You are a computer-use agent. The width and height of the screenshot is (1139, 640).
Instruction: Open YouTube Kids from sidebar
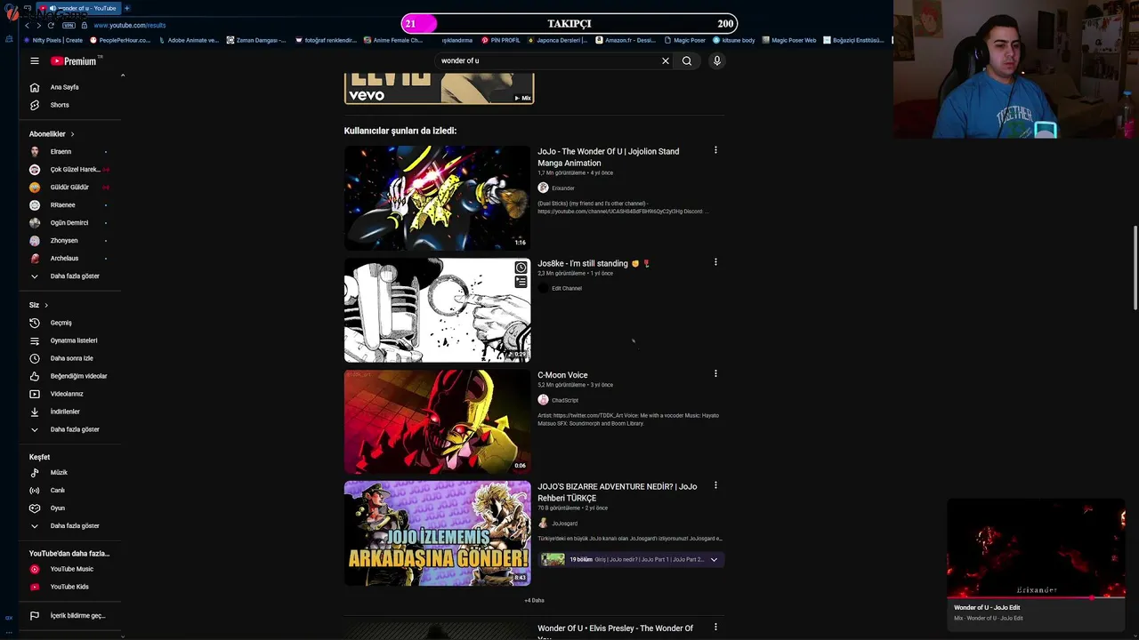(x=69, y=587)
